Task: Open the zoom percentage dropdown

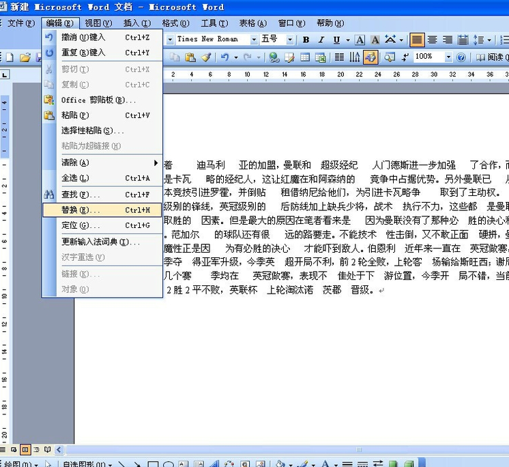Action: tap(448, 57)
